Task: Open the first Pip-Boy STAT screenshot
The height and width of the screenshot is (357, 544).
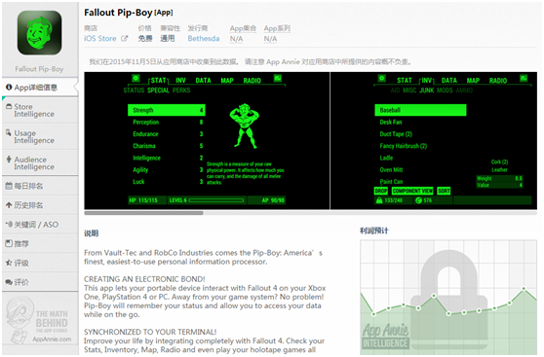Action: click(207, 141)
